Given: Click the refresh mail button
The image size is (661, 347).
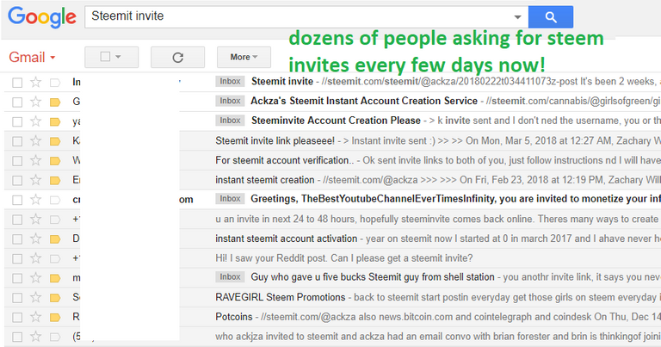Looking at the screenshot, I should (x=177, y=57).
